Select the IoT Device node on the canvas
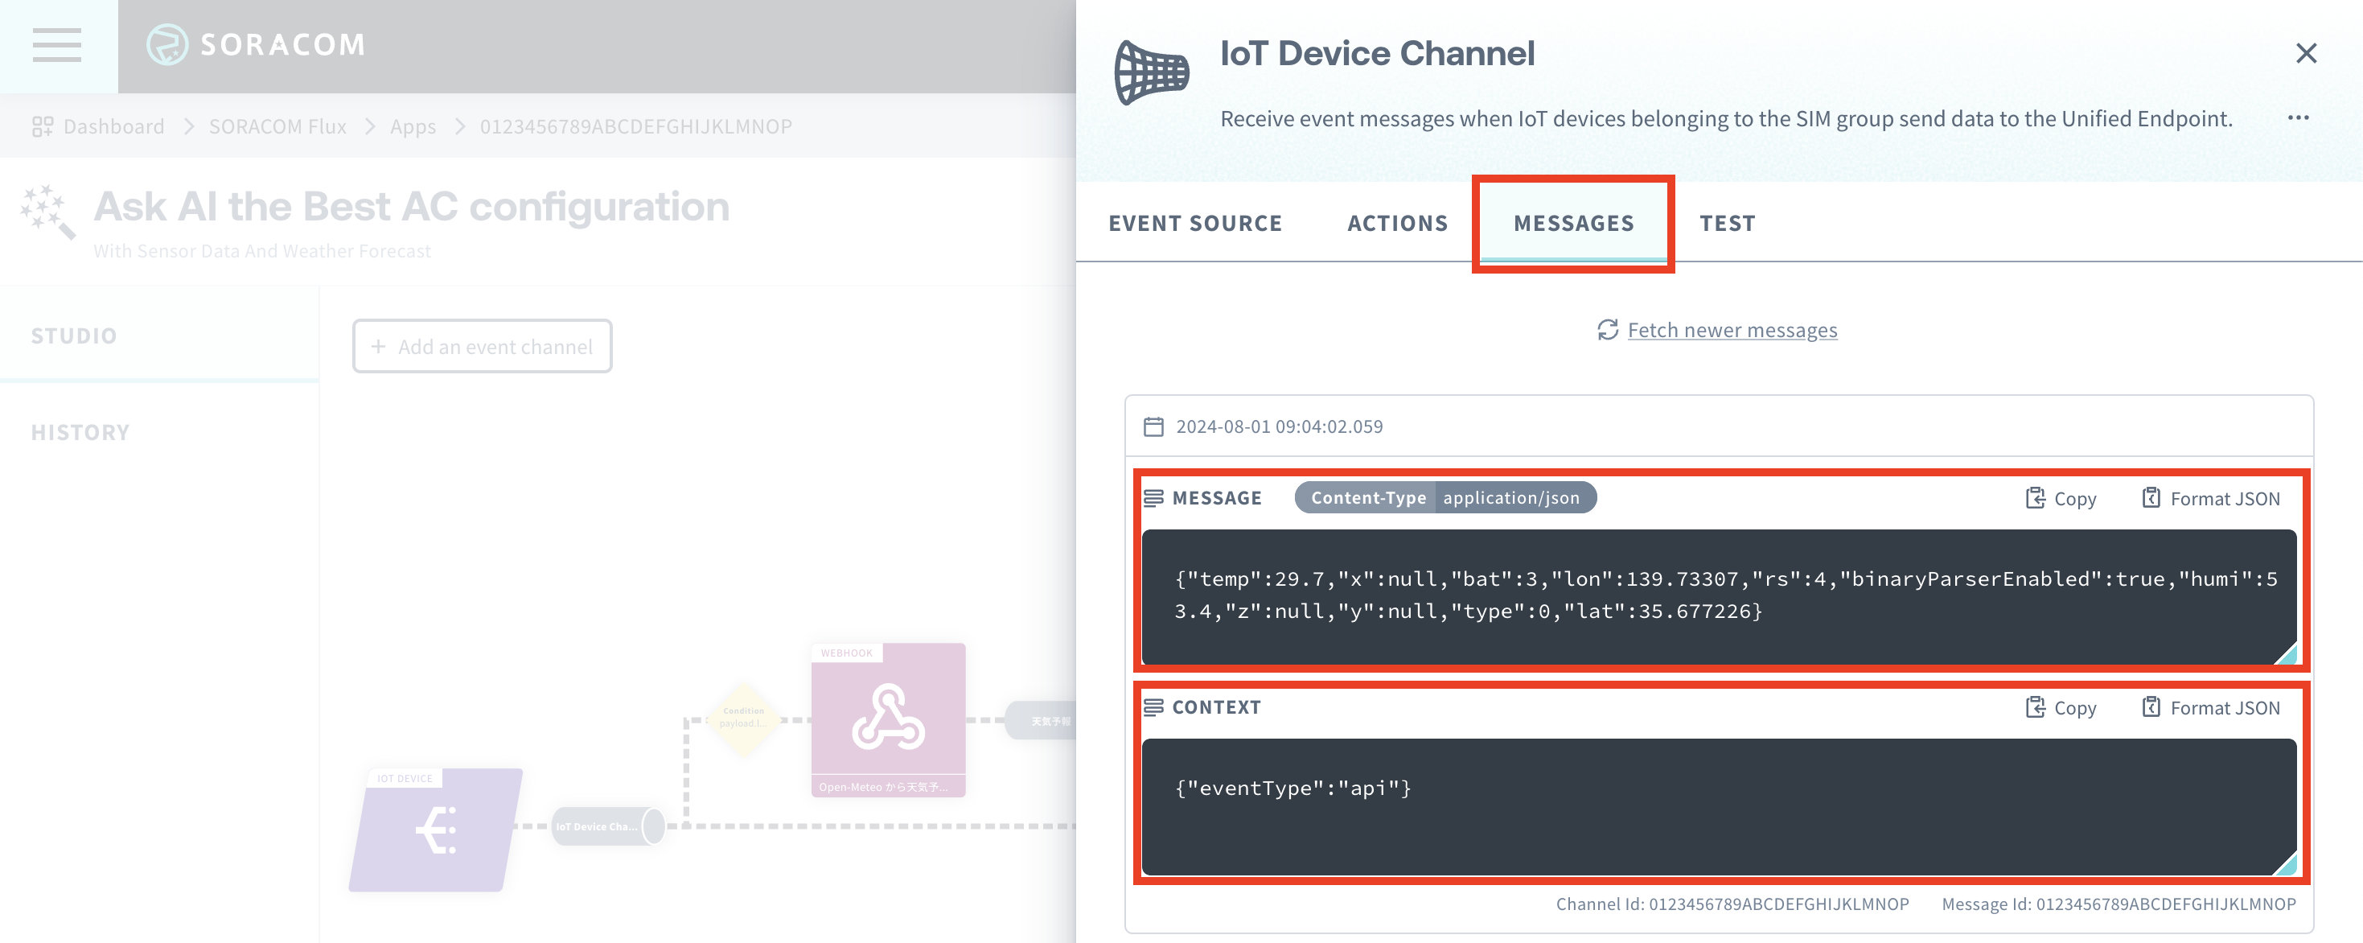The height and width of the screenshot is (943, 2363). pyautogui.click(x=436, y=830)
